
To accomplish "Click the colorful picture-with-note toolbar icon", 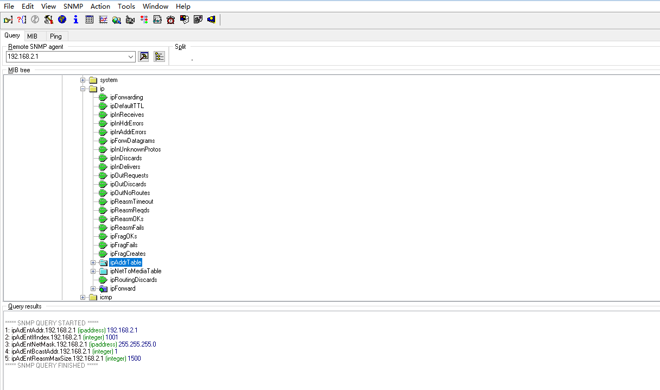I will coord(185,20).
